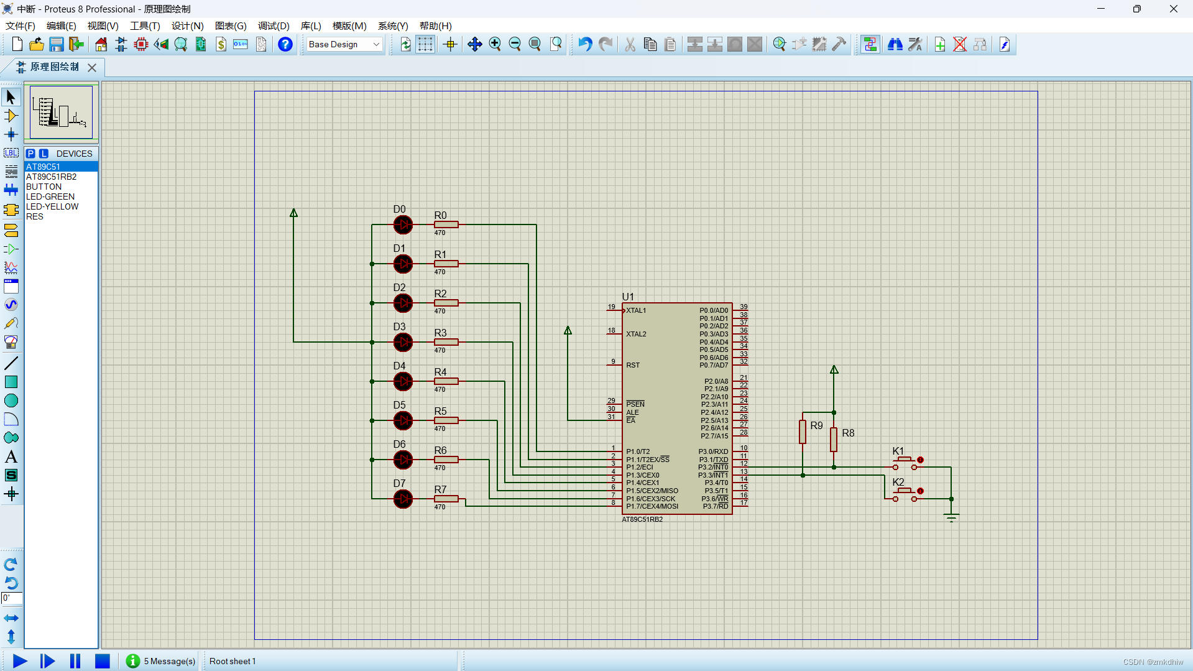Add a new sheet
Viewport: 1193px width, 671px height.
(x=940, y=44)
